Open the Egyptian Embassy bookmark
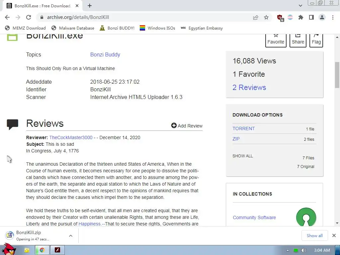Viewport: 340px width, 255px height. click(x=202, y=28)
